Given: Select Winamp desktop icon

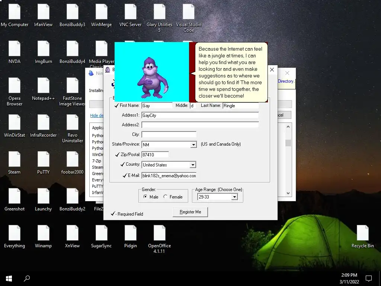Looking at the screenshot, I should click(43, 237).
